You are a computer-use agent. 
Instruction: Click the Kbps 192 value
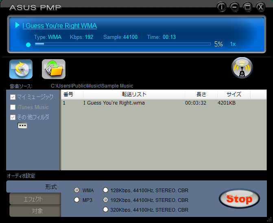click(89, 37)
